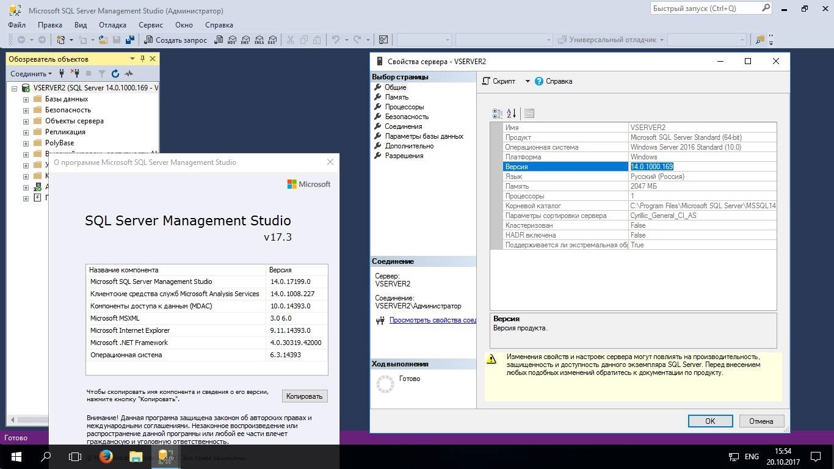Click the XMLA query toolbar icon
The height and width of the screenshot is (469, 834).
coord(259,40)
